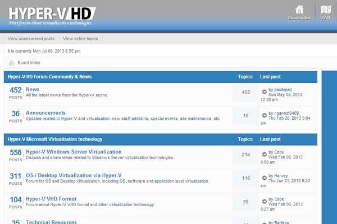Click the 'Thu Feb 28, 2013 3:04' last post date
The width and height of the screenshot is (337, 224).
(289, 118)
